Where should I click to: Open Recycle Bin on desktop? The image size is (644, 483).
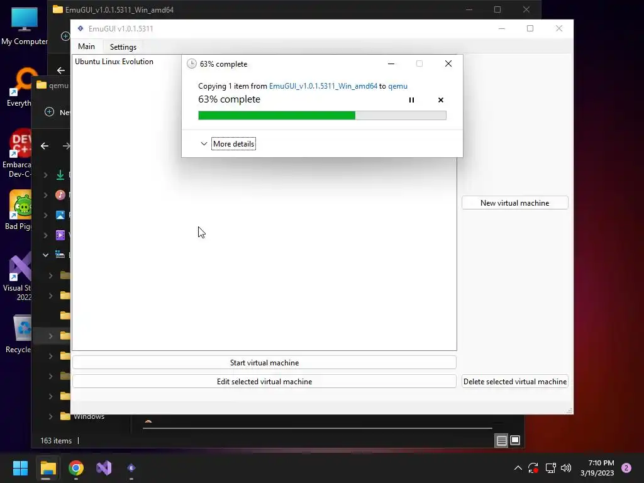18,333
